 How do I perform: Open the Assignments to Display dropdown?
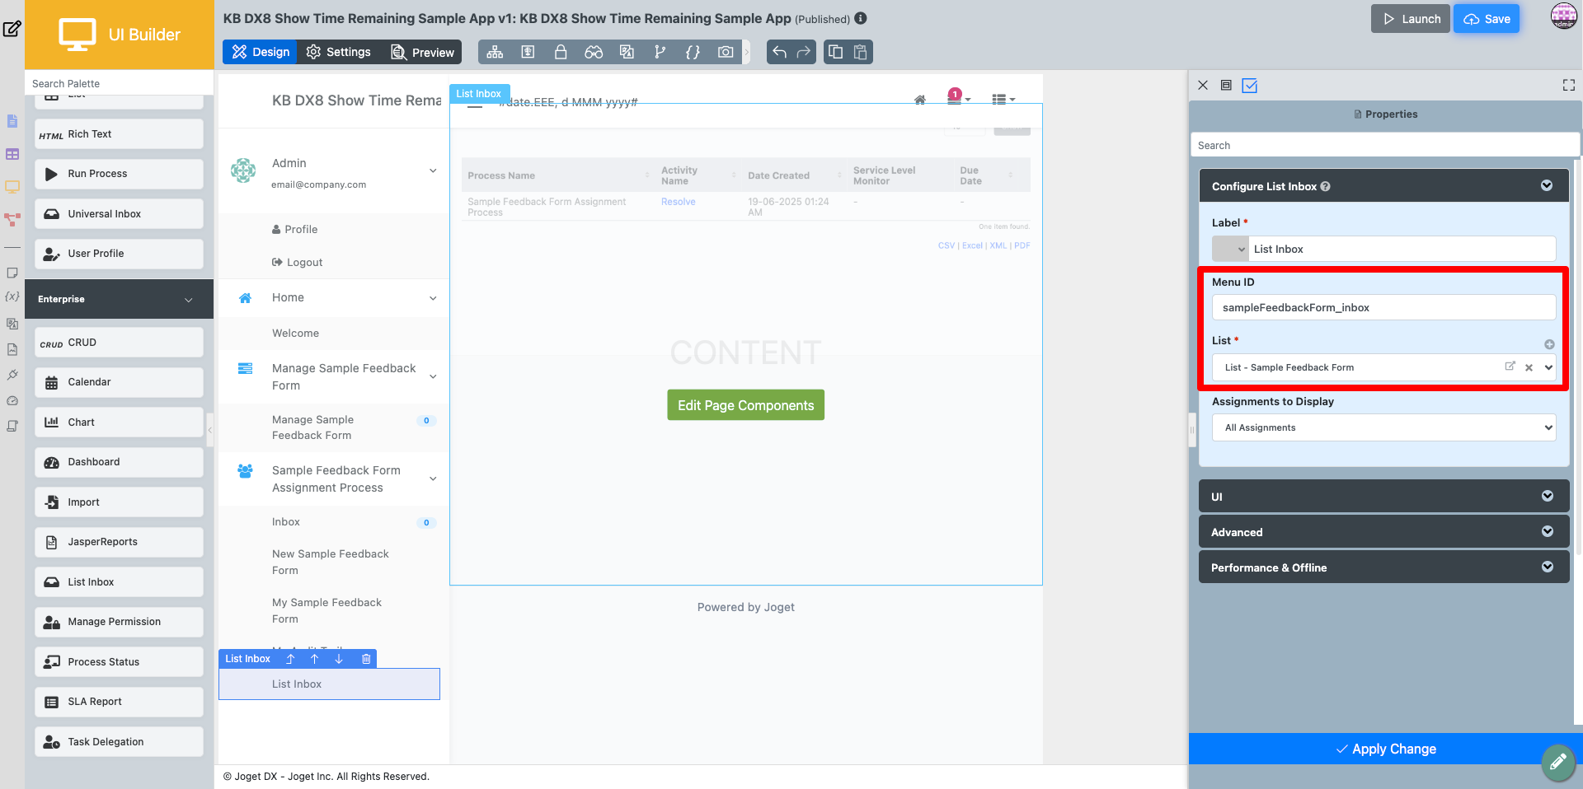pos(1383,427)
